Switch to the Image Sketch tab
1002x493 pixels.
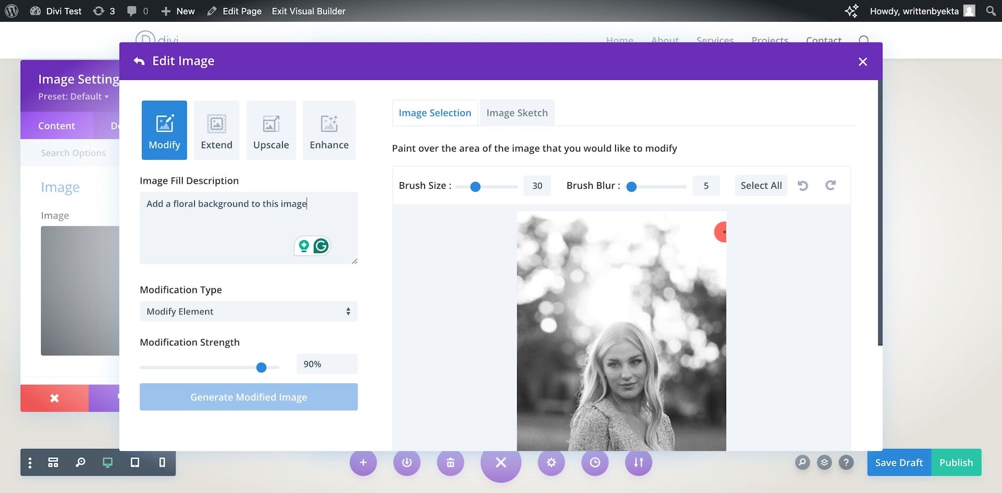point(517,113)
